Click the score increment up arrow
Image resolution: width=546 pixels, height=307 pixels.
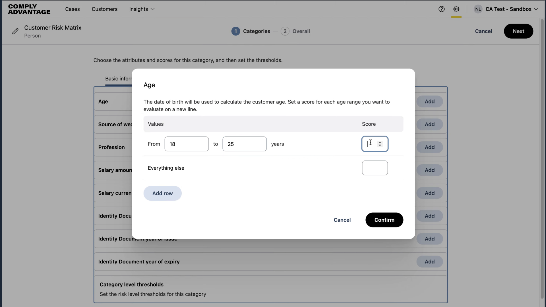(380, 142)
